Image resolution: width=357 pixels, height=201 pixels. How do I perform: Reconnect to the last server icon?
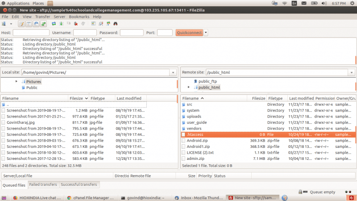pos(83,24)
